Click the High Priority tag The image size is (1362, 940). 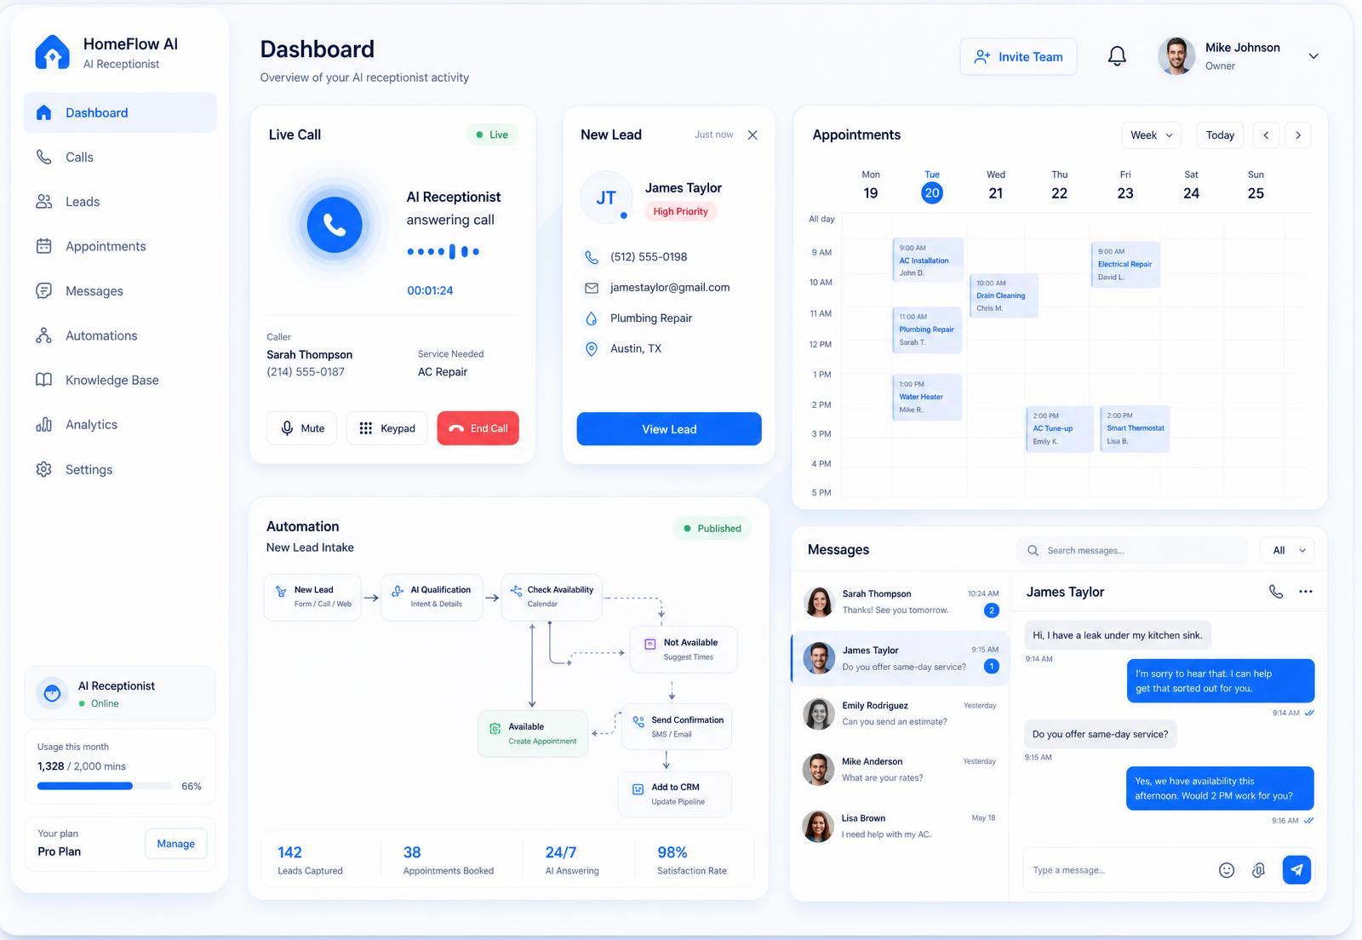pos(681,212)
